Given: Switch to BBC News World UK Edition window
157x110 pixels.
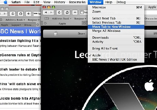Looking at the screenshot, I should 116,60.
